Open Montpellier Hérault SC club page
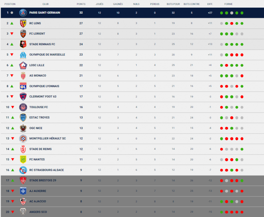The width and height of the screenshot is (264, 217). (47, 139)
